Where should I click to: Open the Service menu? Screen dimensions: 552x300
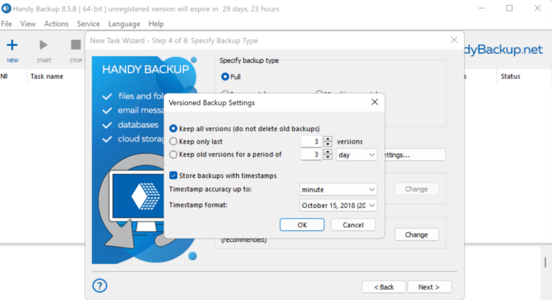[x=88, y=24]
